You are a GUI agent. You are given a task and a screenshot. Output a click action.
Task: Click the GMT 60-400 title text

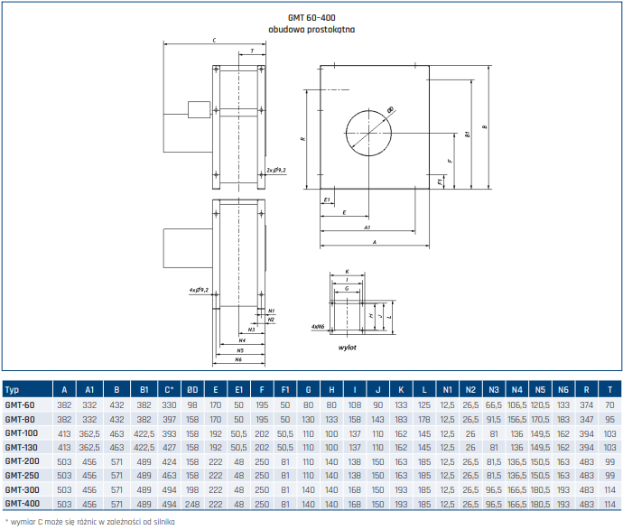(311, 17)
